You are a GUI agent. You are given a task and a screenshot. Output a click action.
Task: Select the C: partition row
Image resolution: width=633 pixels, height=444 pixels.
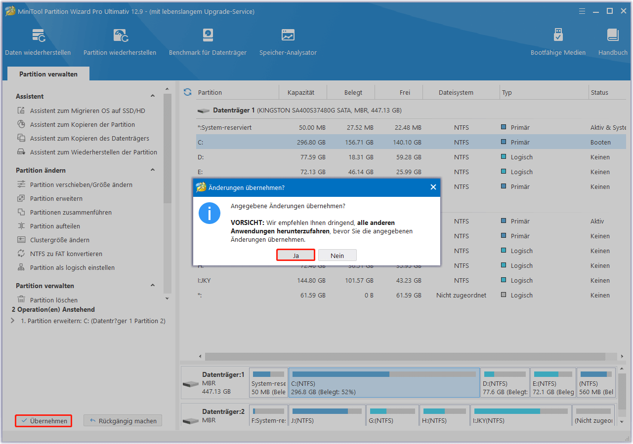[411, 142]
